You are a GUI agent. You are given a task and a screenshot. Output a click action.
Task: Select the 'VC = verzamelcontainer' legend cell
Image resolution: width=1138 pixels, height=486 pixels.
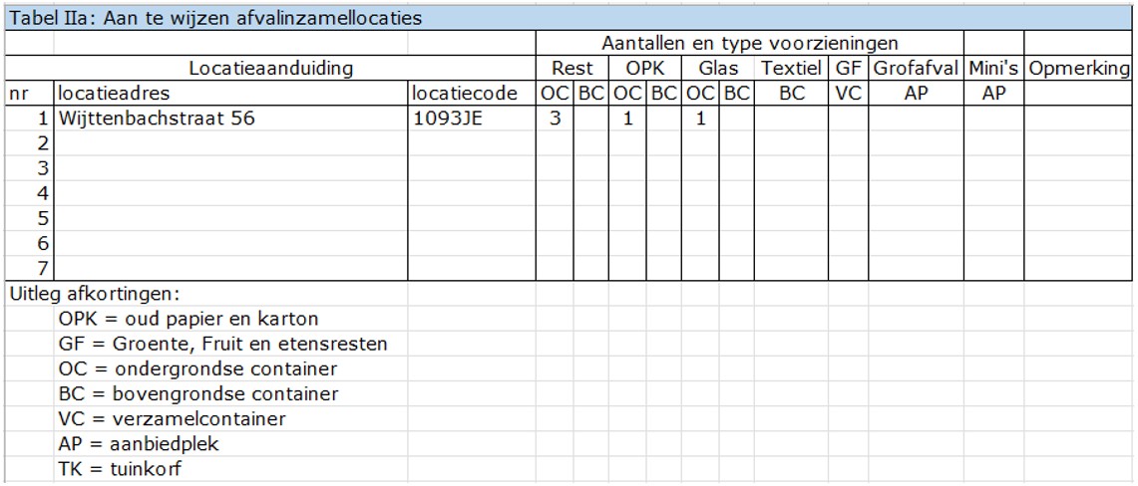[173, 419]
